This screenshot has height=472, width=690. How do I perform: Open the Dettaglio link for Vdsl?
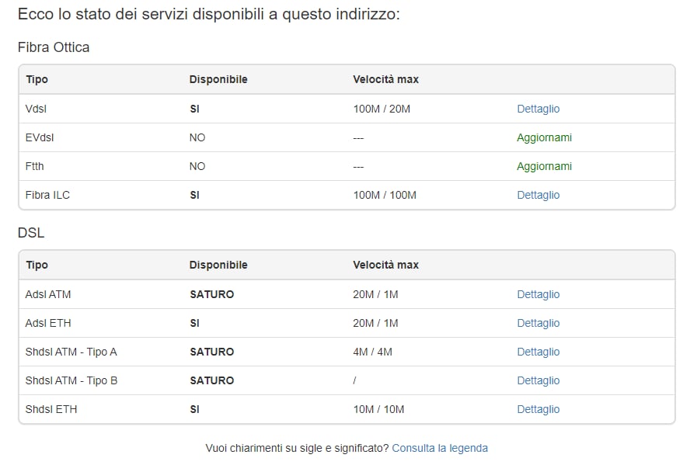(538, 109)
